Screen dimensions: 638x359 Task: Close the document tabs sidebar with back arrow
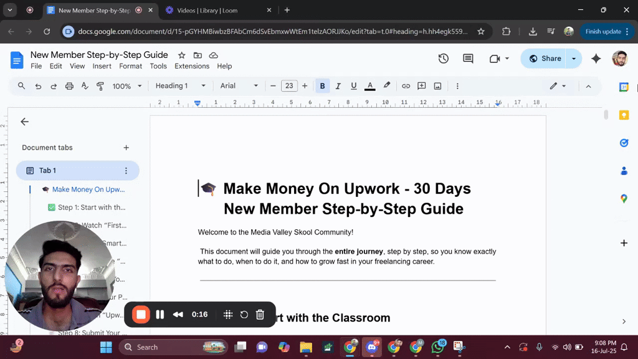click(25, 122)
